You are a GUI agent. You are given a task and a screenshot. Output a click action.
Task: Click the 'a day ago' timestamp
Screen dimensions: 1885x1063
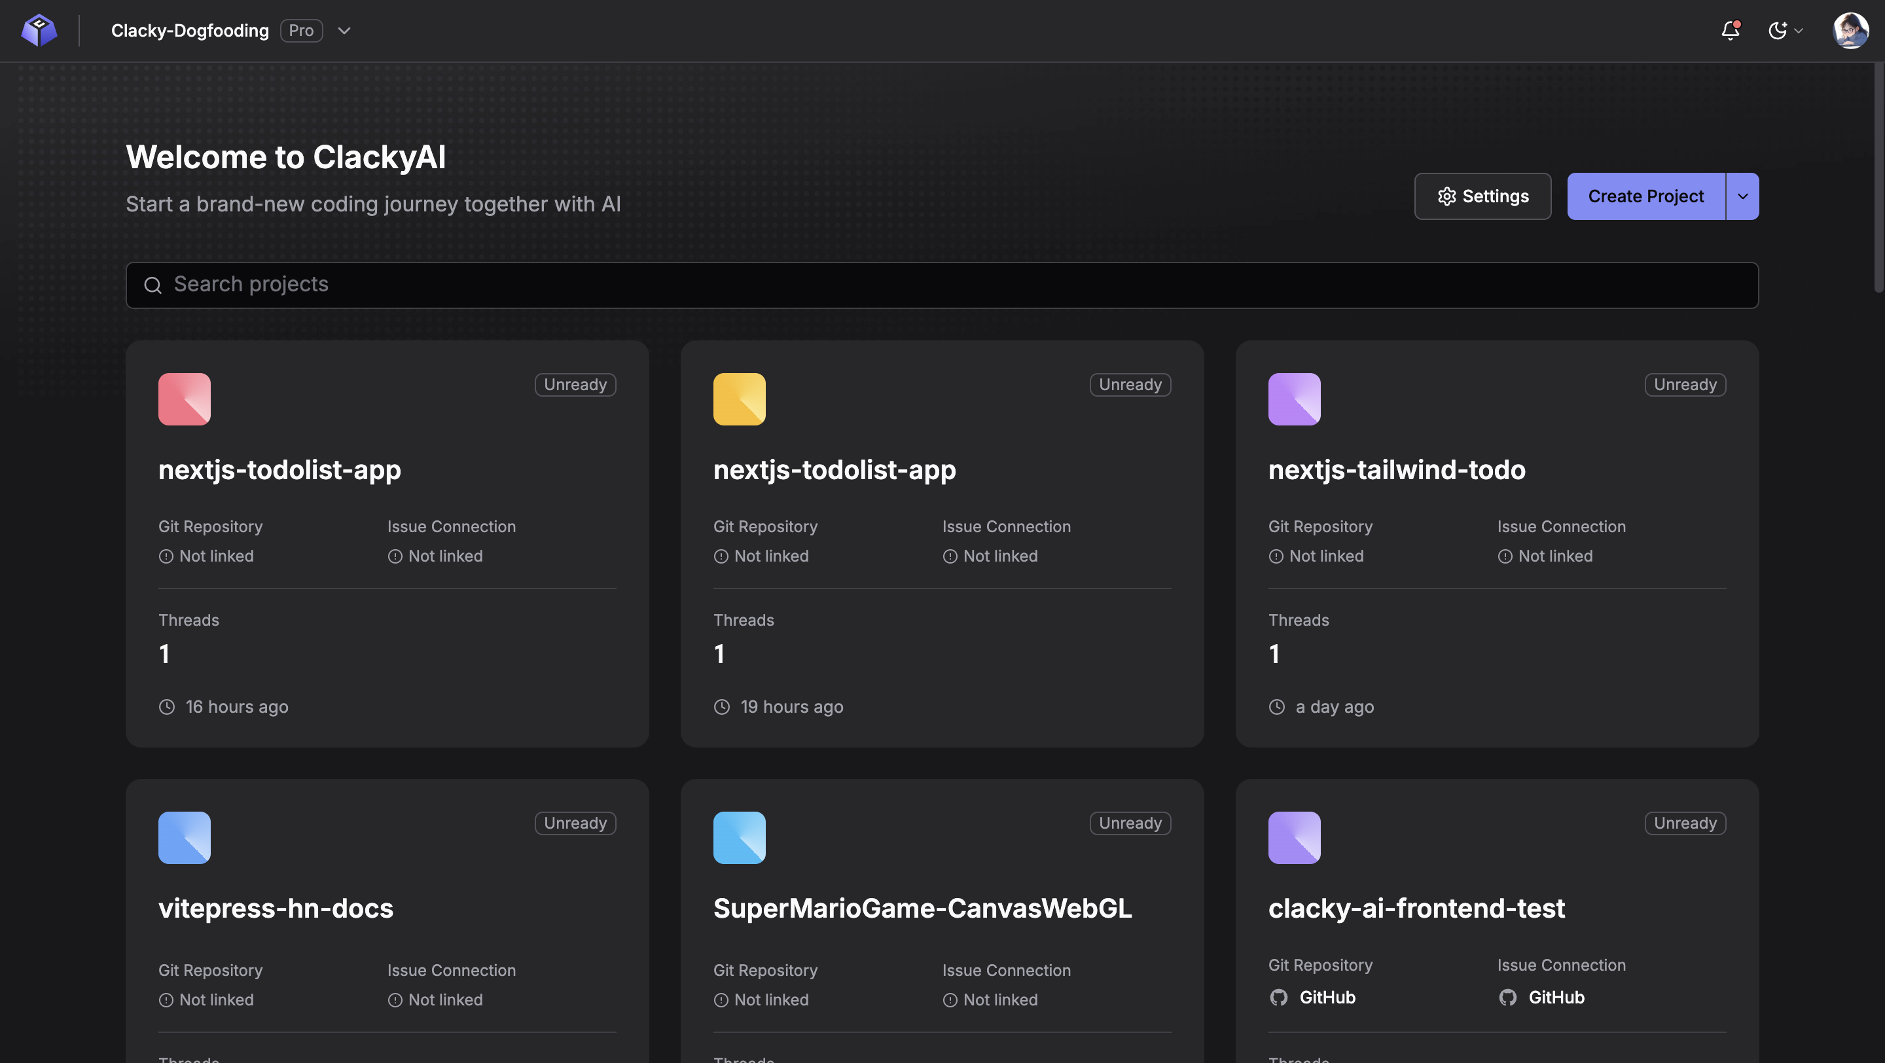pos(1334,707)
